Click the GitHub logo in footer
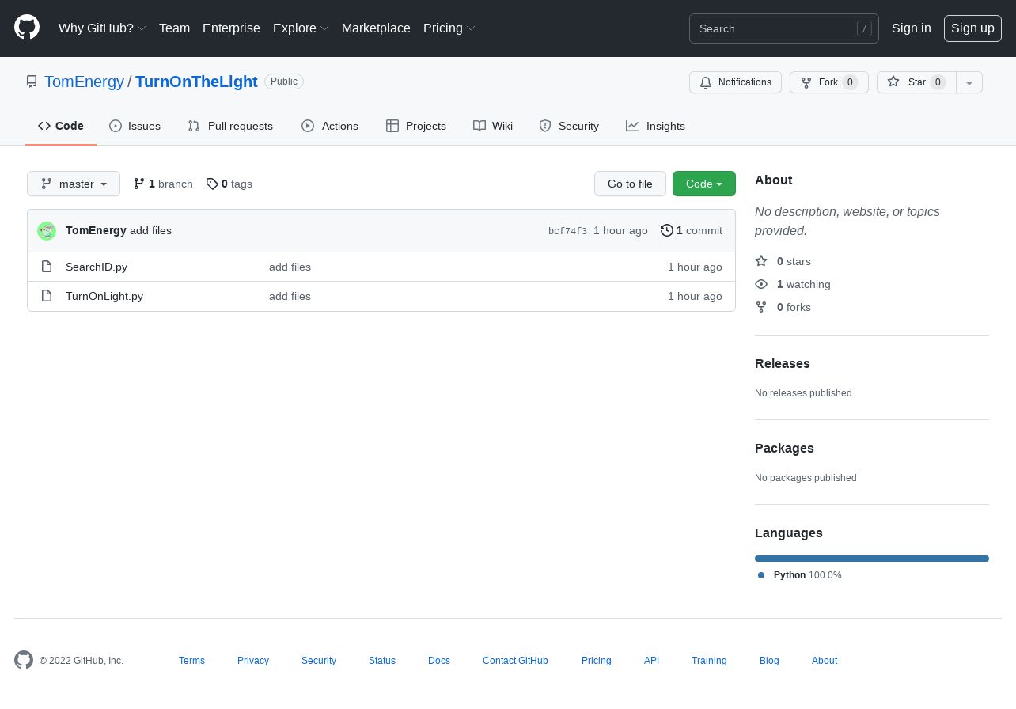Screen dimensions: 1016x709 point(24,660)
